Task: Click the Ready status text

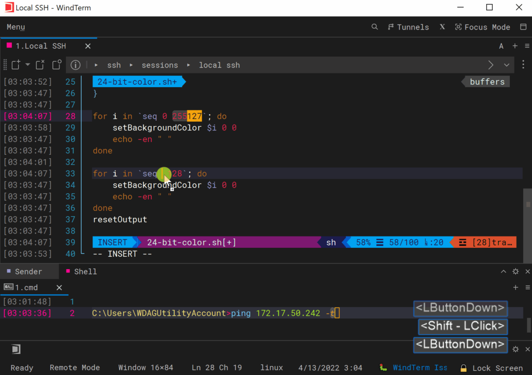Action: [x=22, y=368]
